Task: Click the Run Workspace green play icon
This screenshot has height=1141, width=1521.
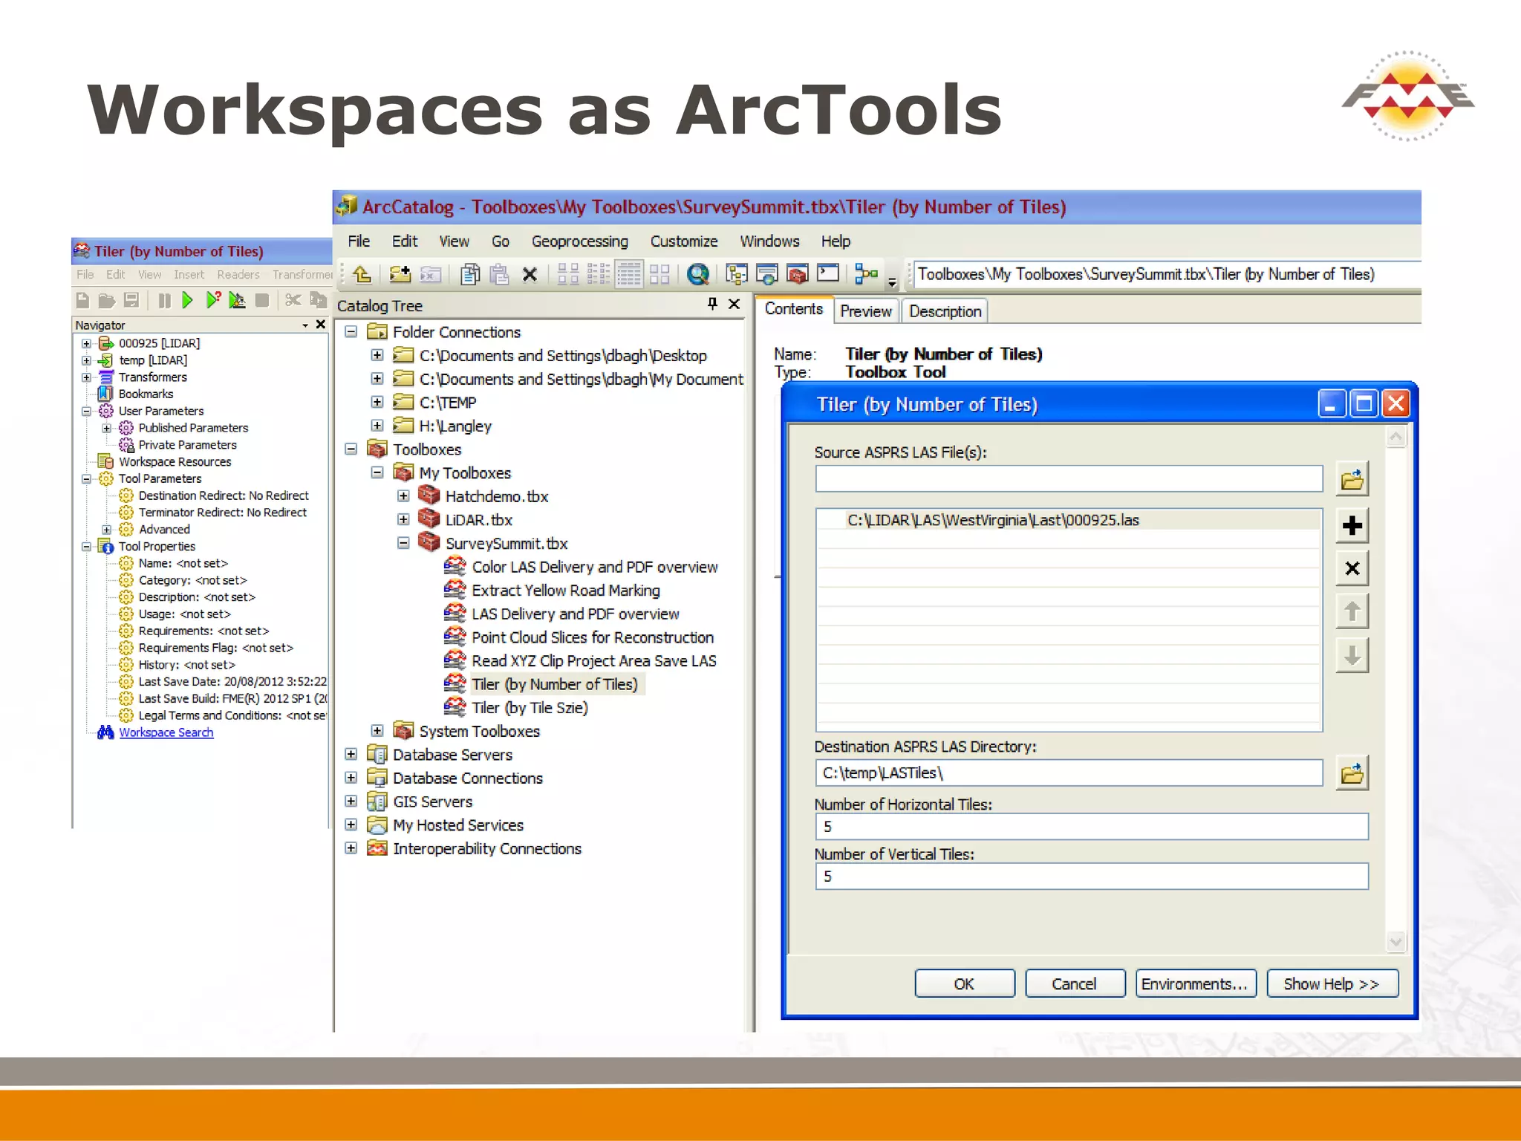Action: (187, 300)
